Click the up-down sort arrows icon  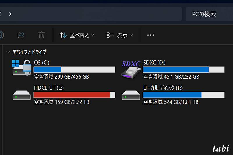point(63,35)
